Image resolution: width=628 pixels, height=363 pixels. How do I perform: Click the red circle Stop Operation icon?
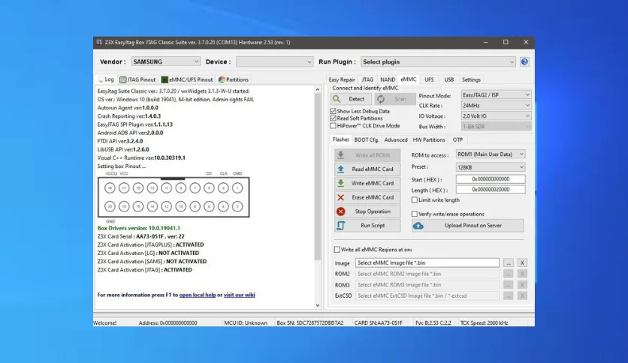tap(341, 211)
